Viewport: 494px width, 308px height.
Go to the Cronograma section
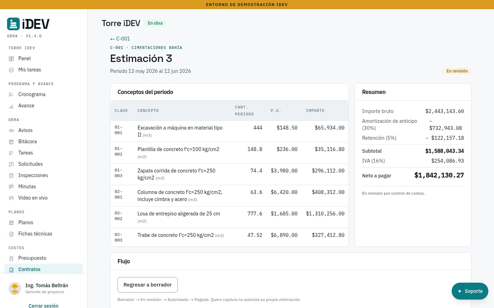43,94
